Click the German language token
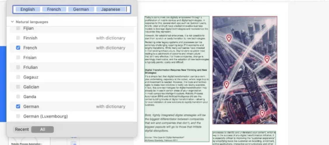Image resolution: width=329 pixels, height=145 pixels. pos(81,9)
